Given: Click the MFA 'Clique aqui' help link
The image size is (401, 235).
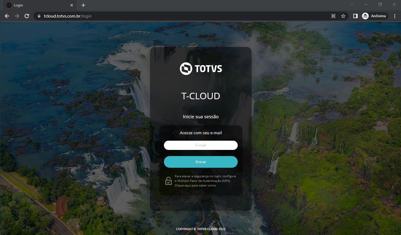Looking at the screenshot, I should click(195, 185).
